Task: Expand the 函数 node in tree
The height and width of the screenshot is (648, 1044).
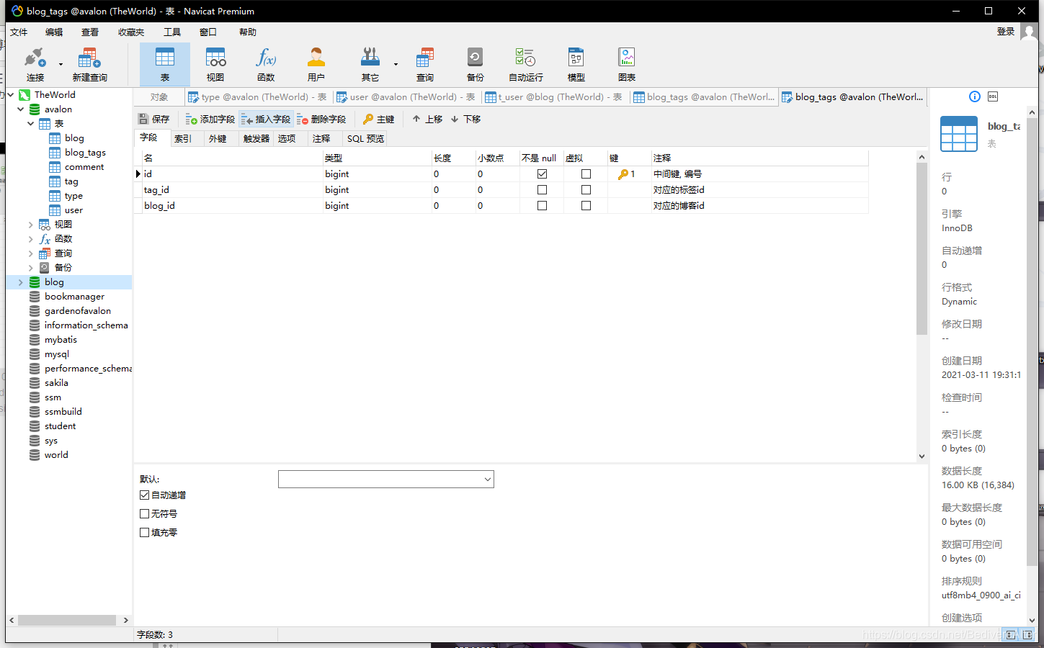Action: tap(31, 239)
